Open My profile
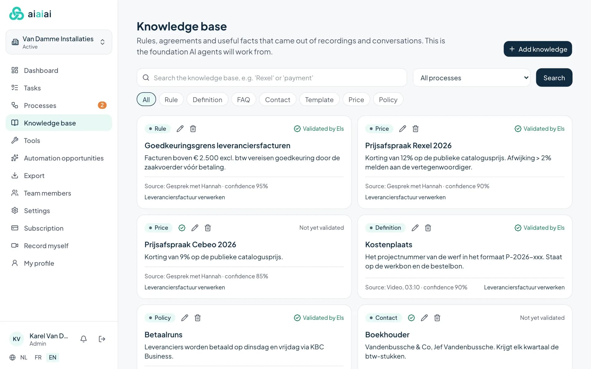The height and width of the screenshot is (369, 591). [59, 263]
